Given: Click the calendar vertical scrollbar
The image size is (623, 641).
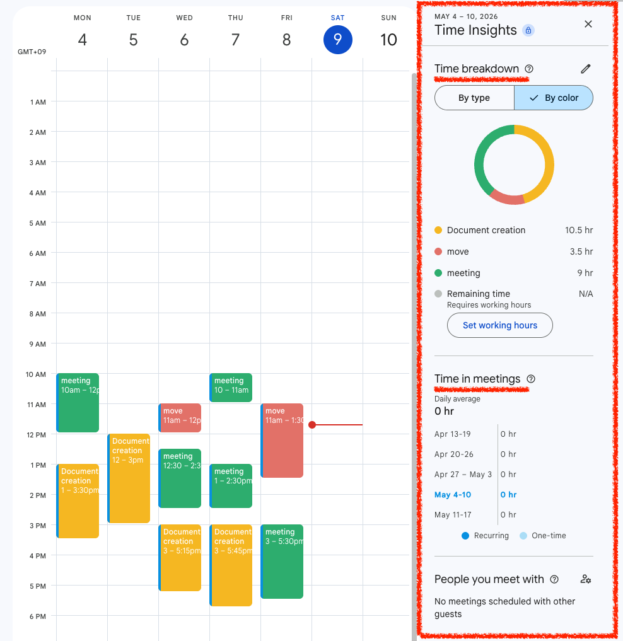Looking at the screenshot, I should click(414, 355).
